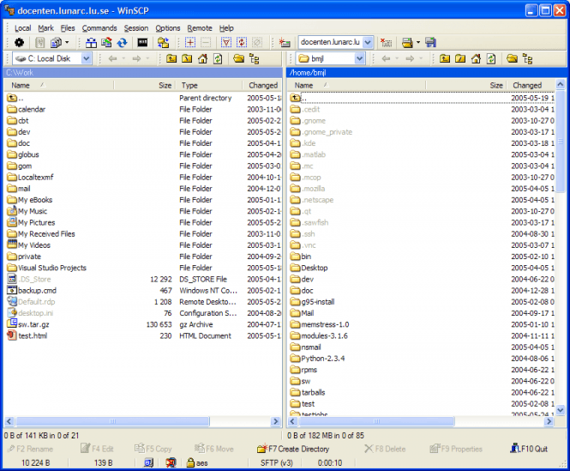Screen dimensions: 570x471
Task: Click the Select Files plus icon
Action: click(190, 43)
